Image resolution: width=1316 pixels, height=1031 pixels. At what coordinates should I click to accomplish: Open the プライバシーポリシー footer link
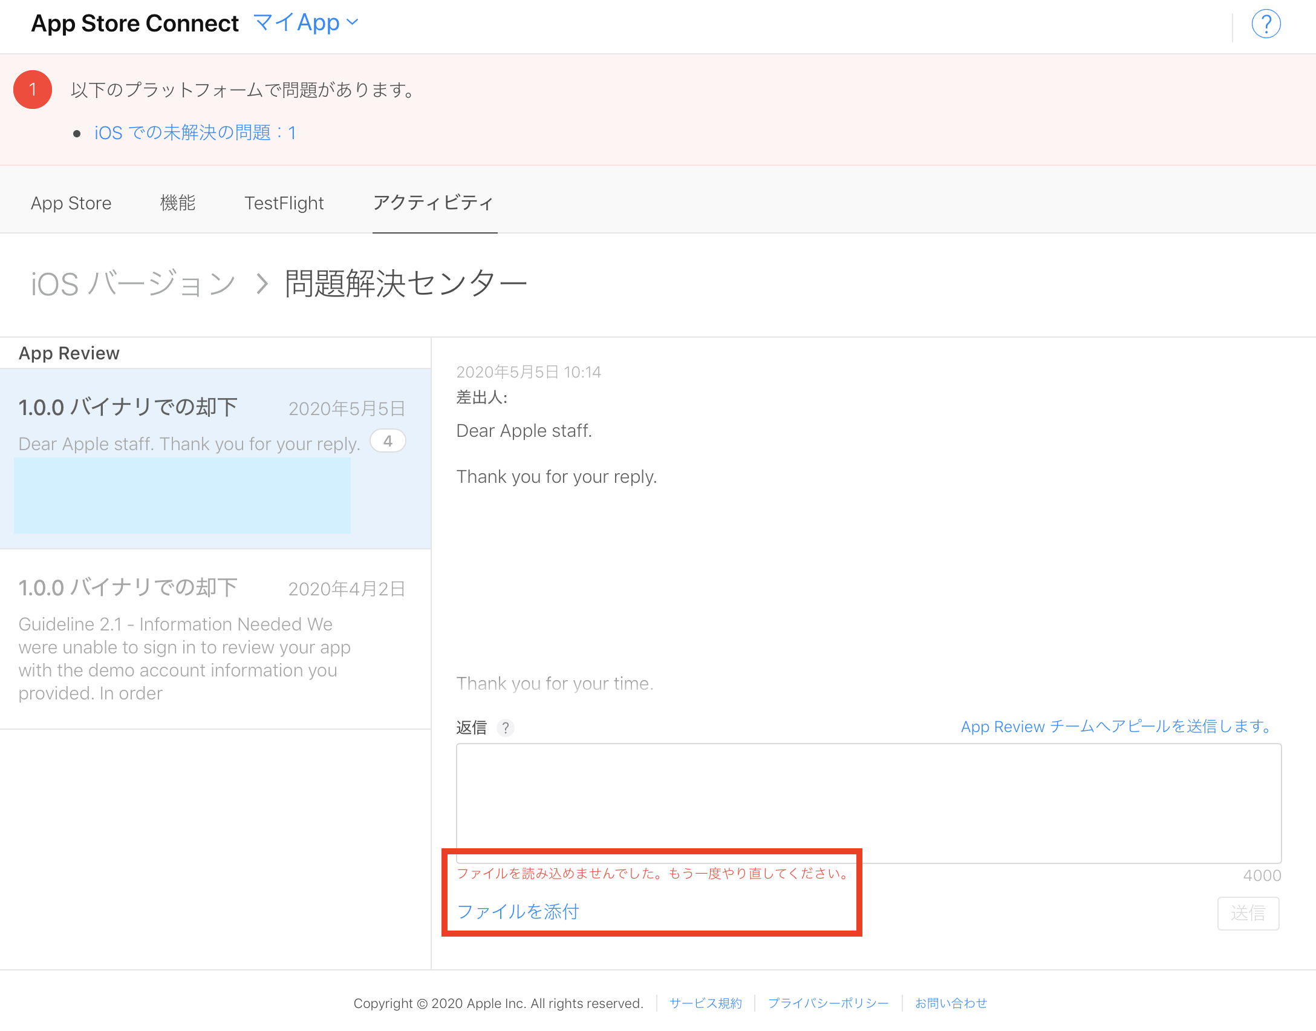(829, 1003)
